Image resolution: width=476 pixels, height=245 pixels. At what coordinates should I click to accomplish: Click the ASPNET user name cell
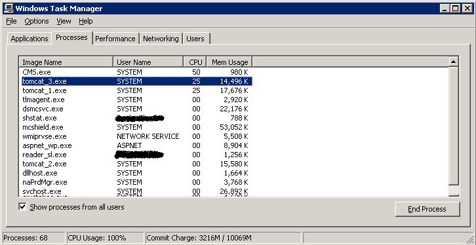(129, 145)
